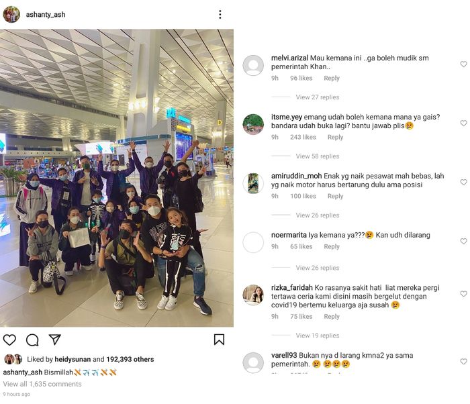Viewport: 470px width, 404px height.
Task: Like melvi.arizal's comment heart
Action: pos(464,64)
